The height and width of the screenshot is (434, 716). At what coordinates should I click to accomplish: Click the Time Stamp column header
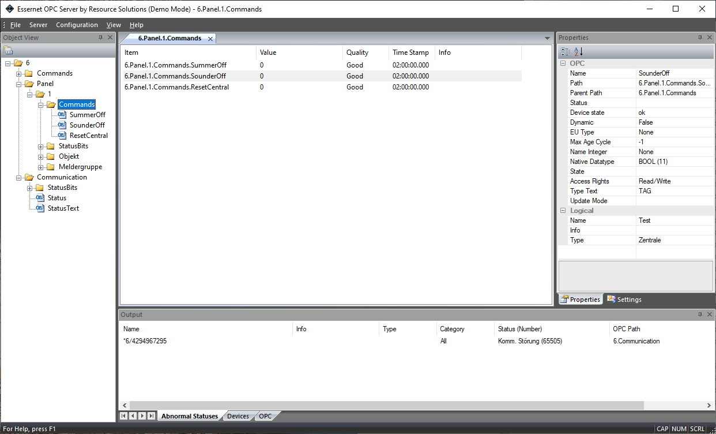coord(410,53)
